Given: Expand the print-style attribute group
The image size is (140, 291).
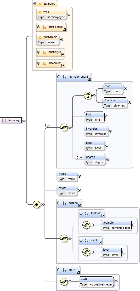Looking at the screenshot, I should [38, 52].
